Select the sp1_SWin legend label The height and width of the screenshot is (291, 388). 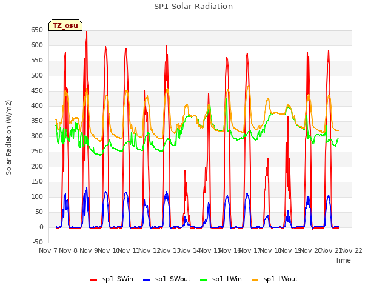(118, 279)
